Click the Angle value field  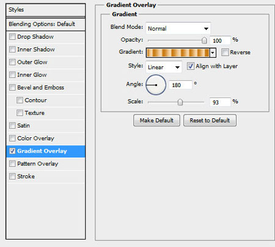coord(180,85)
